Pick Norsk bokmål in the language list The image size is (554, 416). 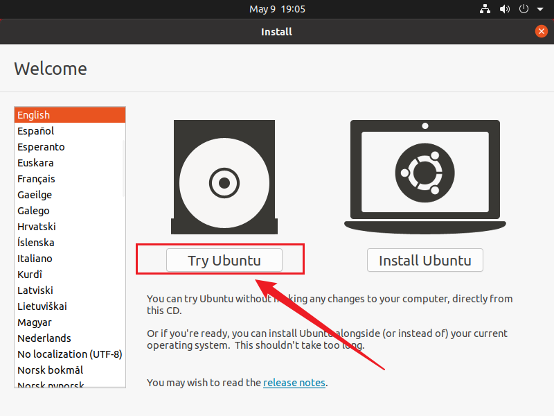point(70,370)
